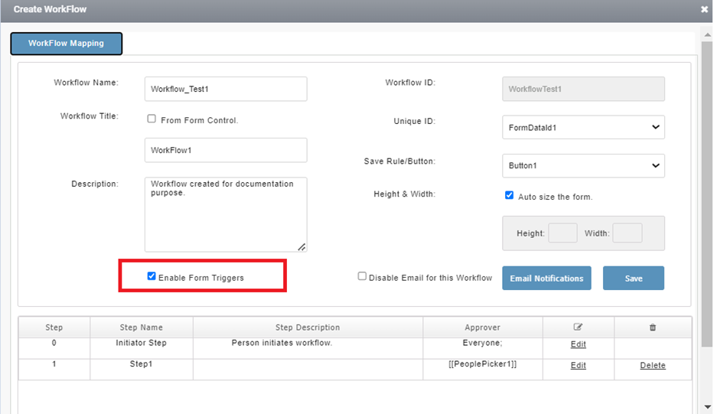Toggle the From Form Control checkbox
This screenshot has height=414, width=714.
tap(152, 119)
